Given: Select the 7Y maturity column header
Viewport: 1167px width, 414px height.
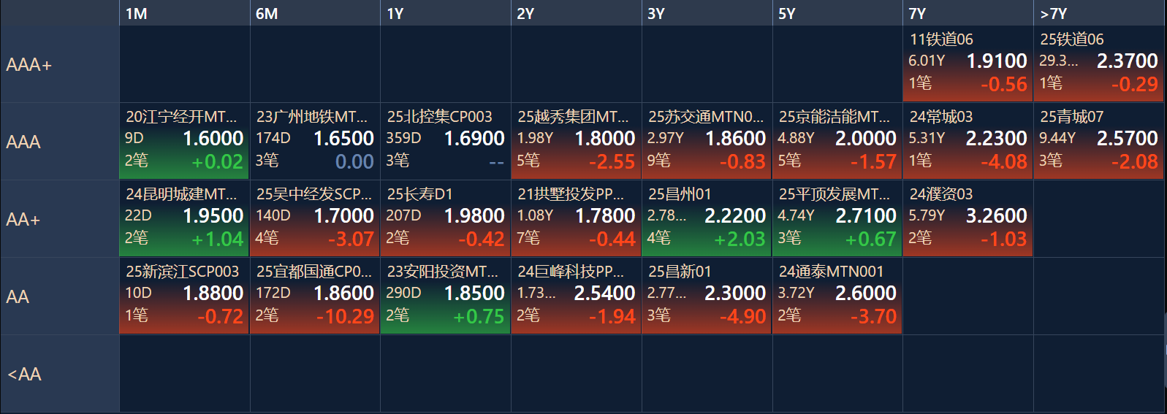Looking at the screenshot, I should [x=968, y=13].
